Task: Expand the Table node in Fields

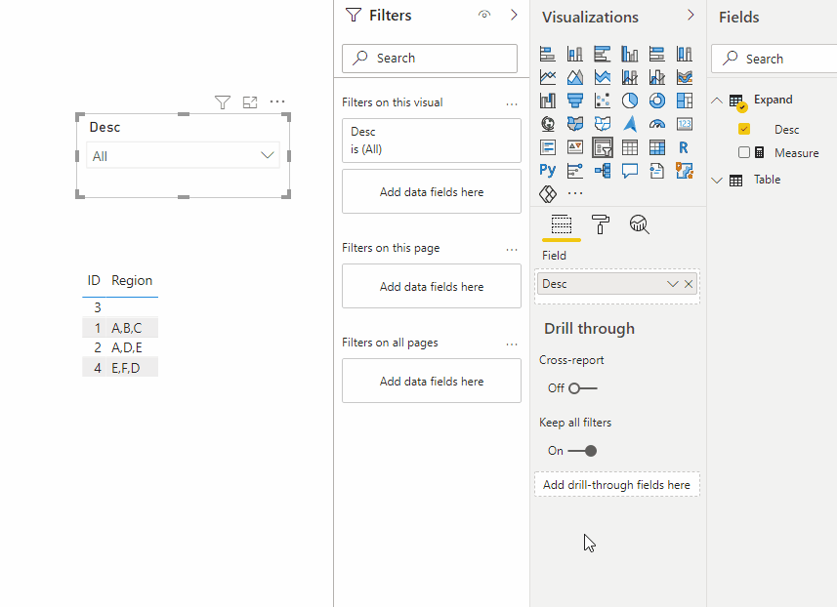Action: [x=717, y=181]
